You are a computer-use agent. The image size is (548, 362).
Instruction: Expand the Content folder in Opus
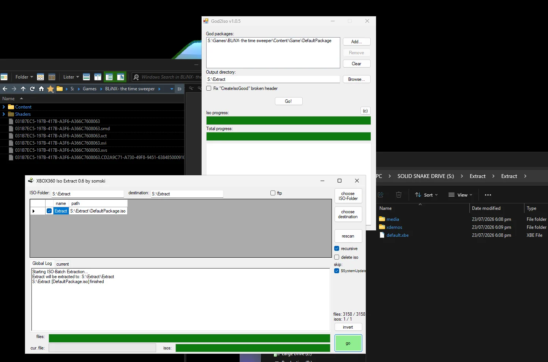[4, 107]
